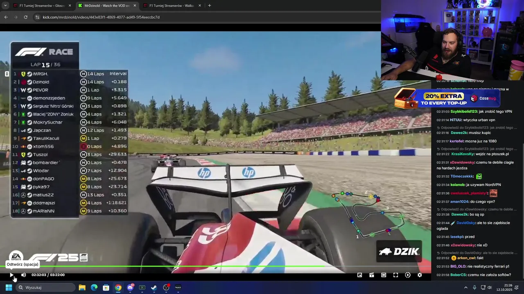Close the F1 Turniej Streamerów – Głosow tab
The image size is (524, 294).
click(70, 6)
